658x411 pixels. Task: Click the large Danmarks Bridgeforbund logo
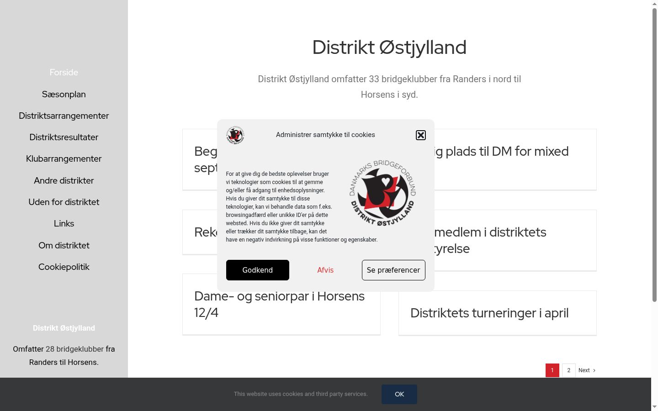[382, 192]
